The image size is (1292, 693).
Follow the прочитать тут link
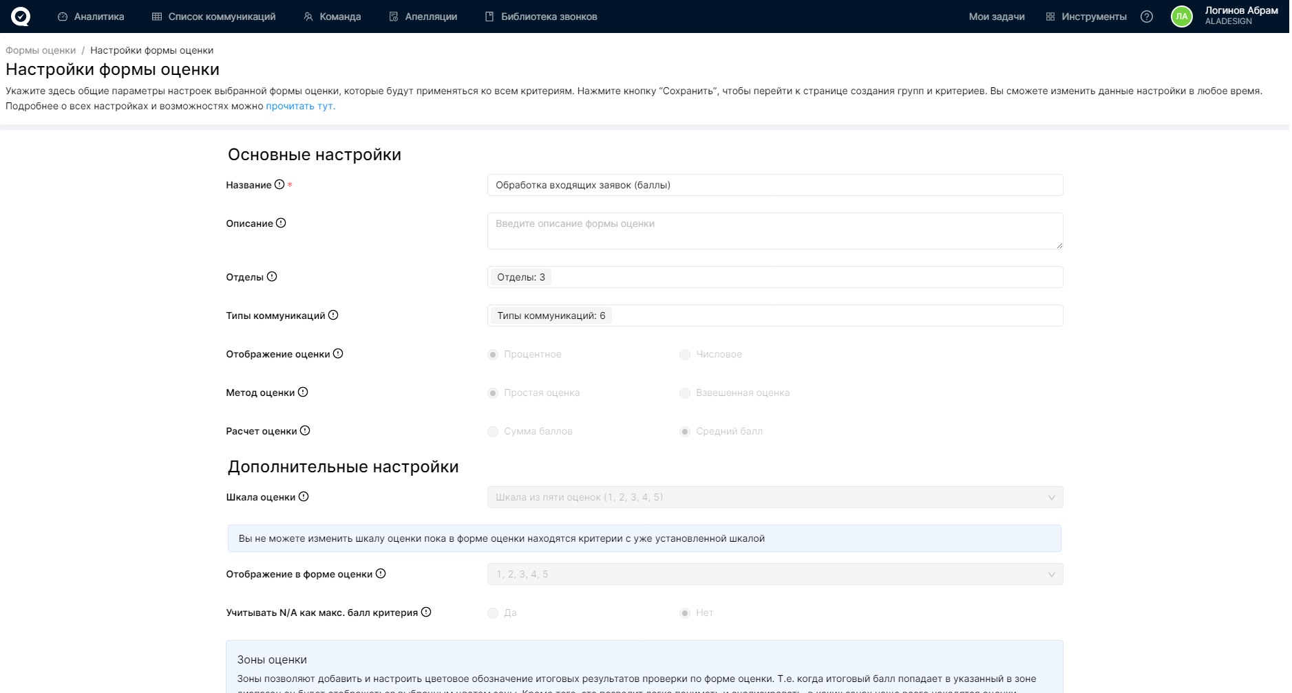click(x=299, y=106)
